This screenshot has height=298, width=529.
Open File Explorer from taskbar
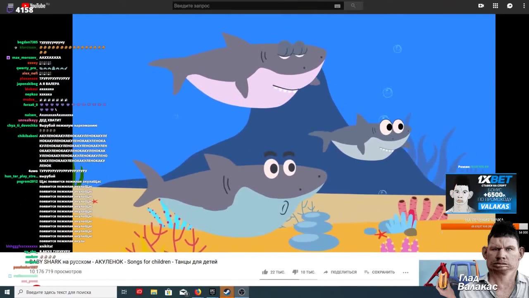tap(154, 292)
